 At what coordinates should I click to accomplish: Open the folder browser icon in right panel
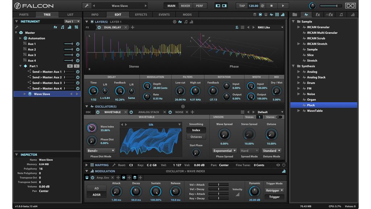295,15
